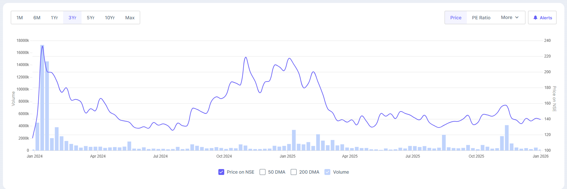The width and height of the screenshot is (567, 189).
Task: Choose the 1Yr time range
Action: (54, 18)
